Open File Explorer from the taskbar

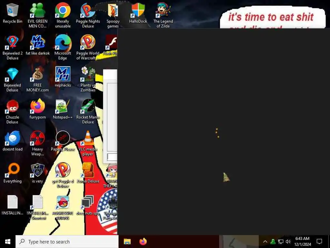click(127, 242)
